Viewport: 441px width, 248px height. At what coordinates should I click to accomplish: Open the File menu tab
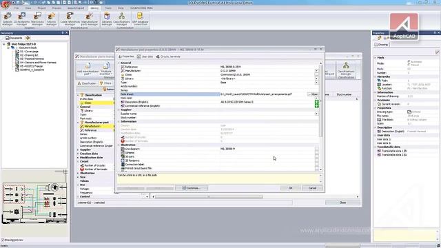pos(17,8)
